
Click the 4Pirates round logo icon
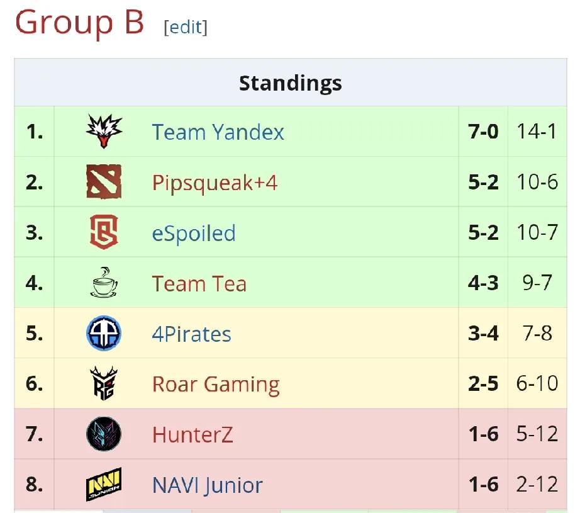(x=104, y=333)
